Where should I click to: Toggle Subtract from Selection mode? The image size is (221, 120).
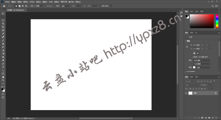tap(23, 6)
